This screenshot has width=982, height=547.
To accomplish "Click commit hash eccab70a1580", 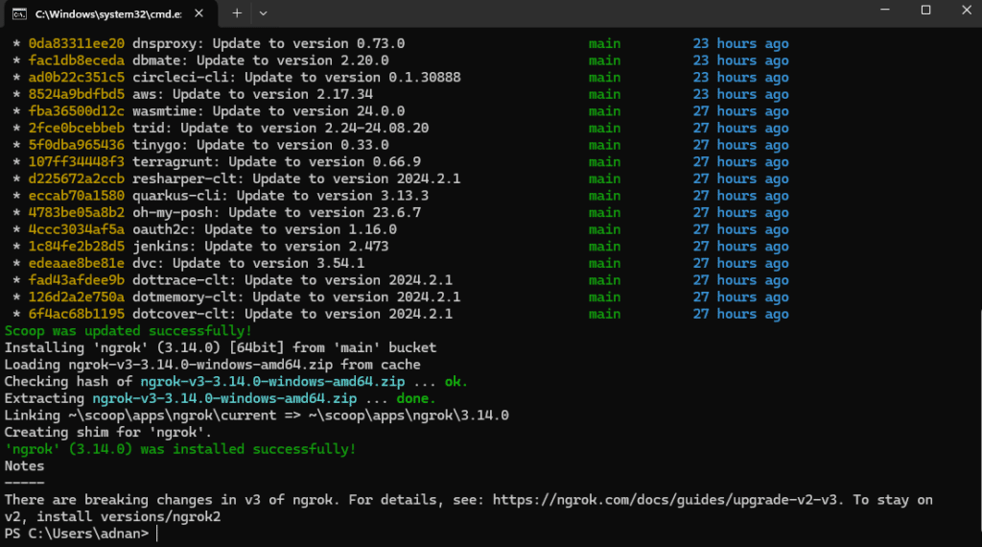I will click(x=77, y=196).
